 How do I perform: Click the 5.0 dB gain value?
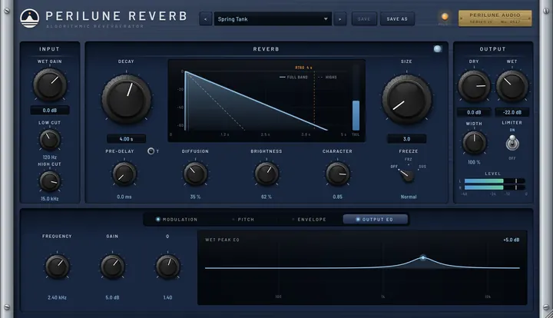pyautogui.click(x=112, y=297)
